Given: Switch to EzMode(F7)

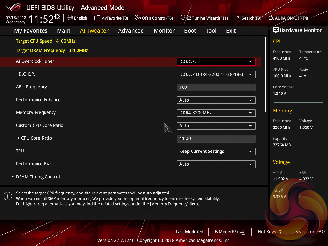Looking at the screenshot, I should [230, 232].
